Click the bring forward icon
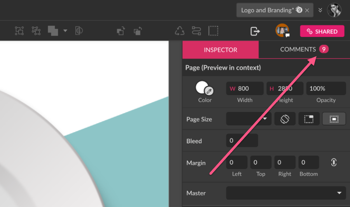 point(121,31)
